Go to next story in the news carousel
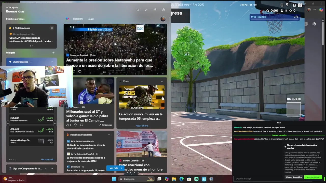This screenshot has width=326, height=183. pyautogui.click(x=165, y=50)
